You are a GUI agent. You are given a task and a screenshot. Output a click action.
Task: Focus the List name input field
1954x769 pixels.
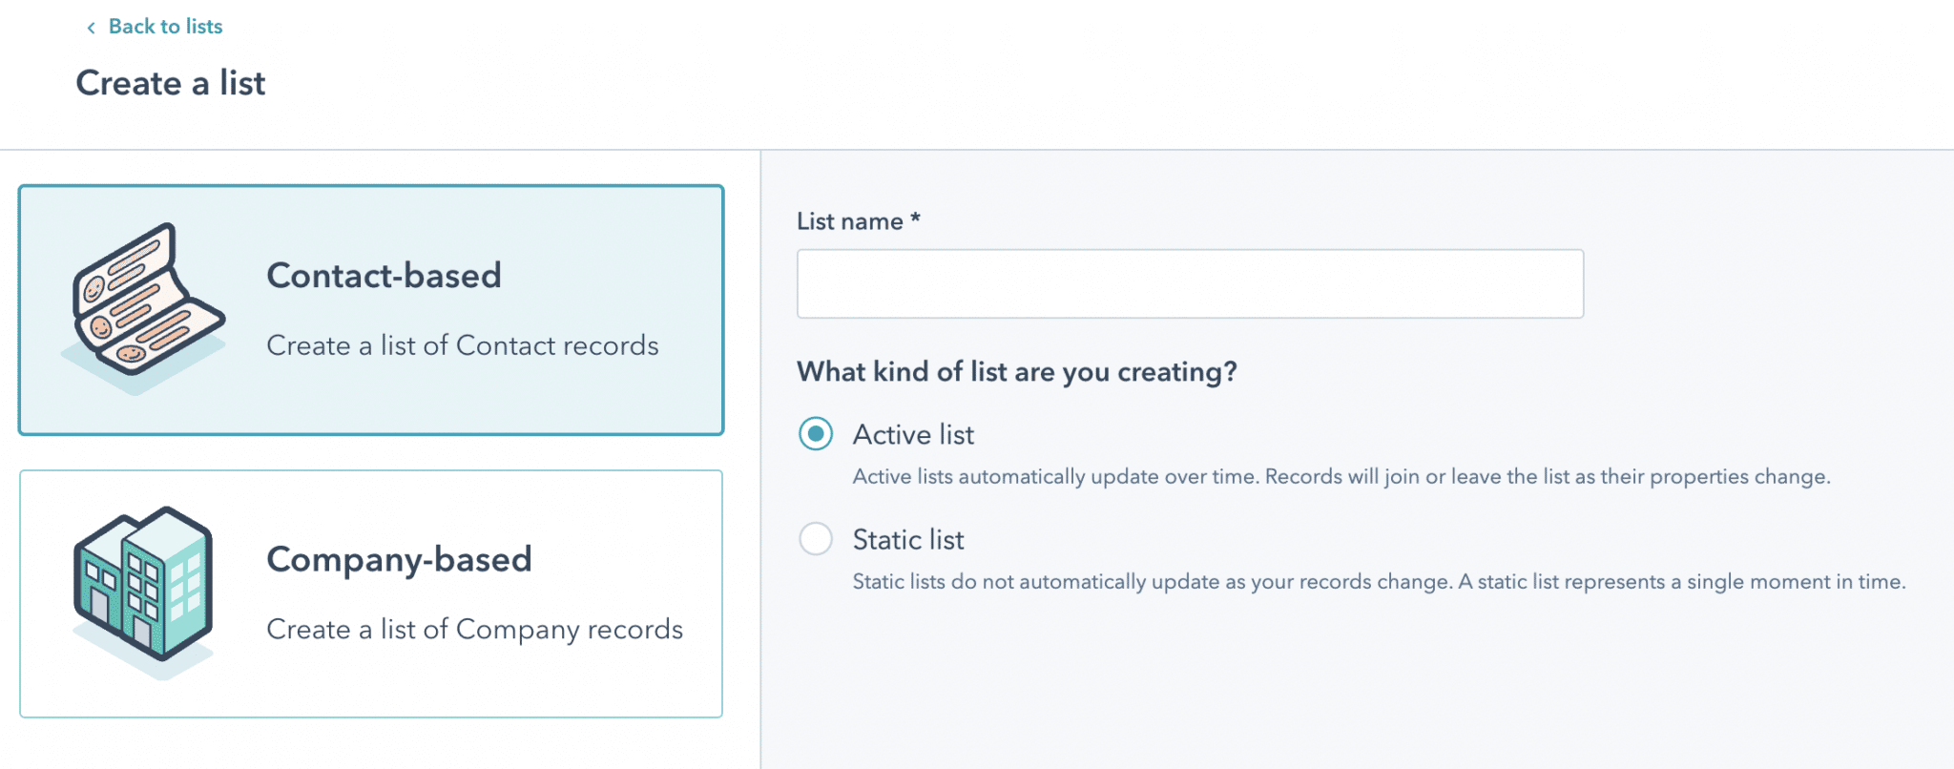click(1190, 283)
